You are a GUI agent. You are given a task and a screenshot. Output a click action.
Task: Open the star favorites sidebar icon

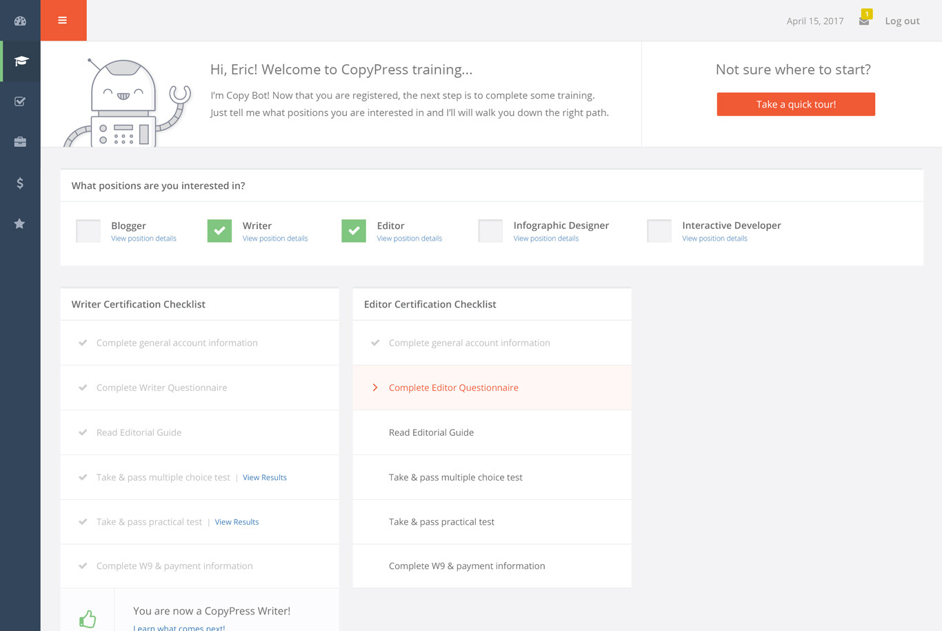[20, 223]
